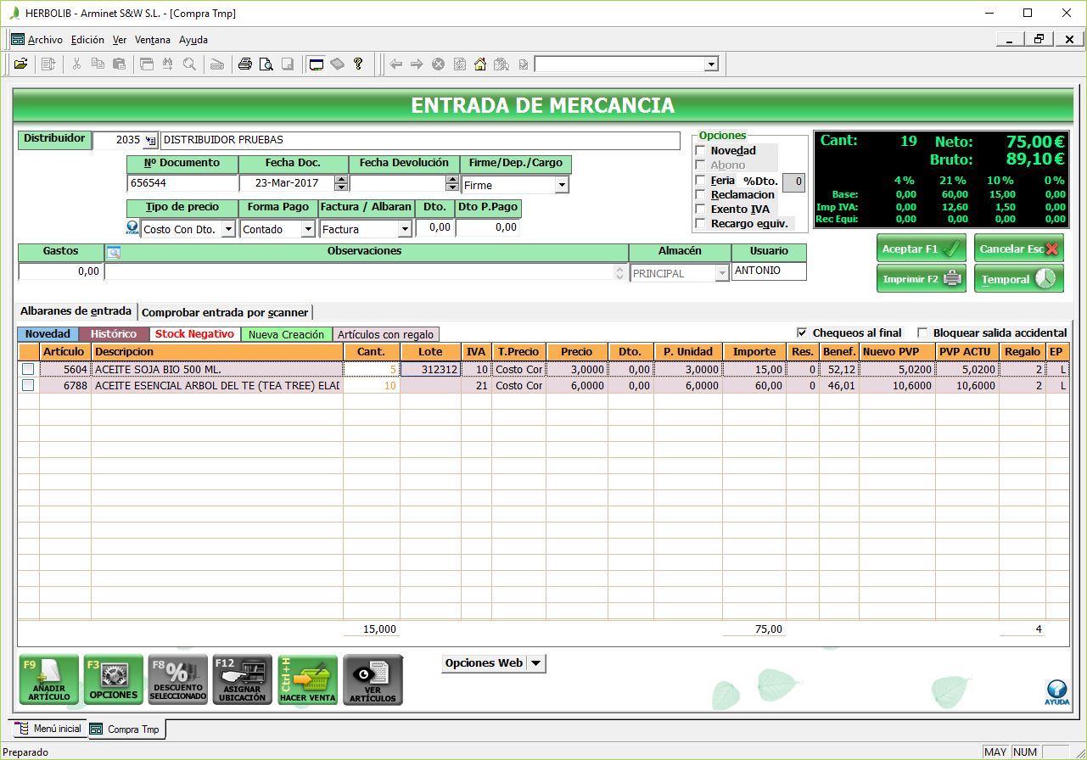Open the Forma Pago Contado dropdown

(307, 229)
